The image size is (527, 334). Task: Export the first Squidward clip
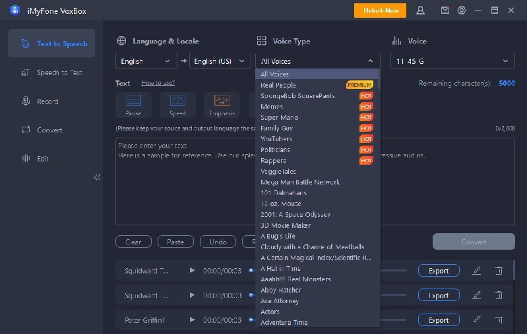click(x=439, y=271)
